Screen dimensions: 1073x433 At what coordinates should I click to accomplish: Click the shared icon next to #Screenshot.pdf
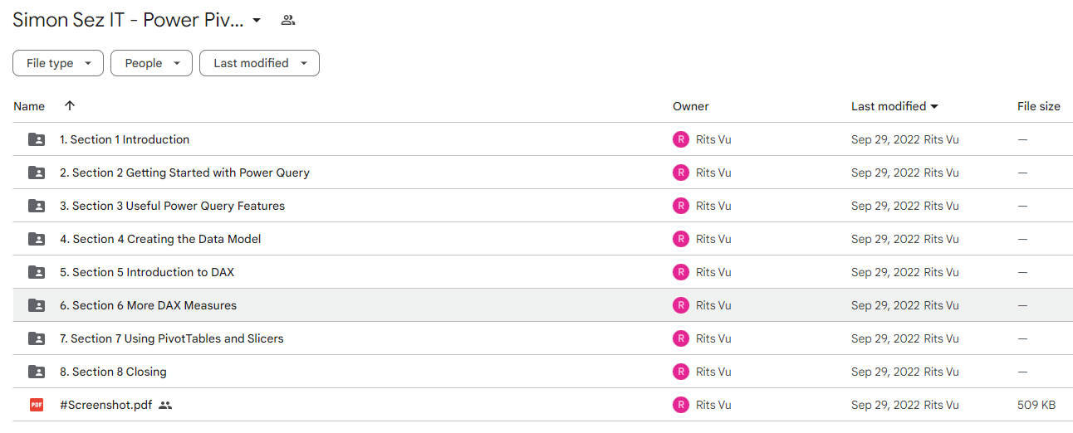pos(165,405)
